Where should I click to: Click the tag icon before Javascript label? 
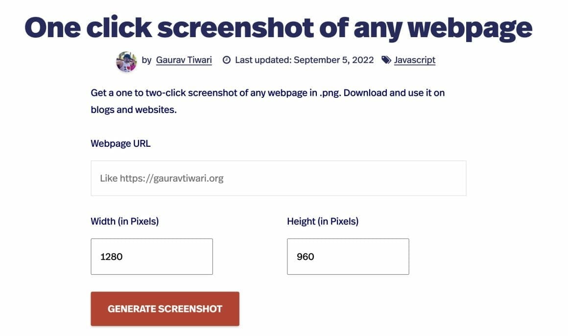click(385, 60)
